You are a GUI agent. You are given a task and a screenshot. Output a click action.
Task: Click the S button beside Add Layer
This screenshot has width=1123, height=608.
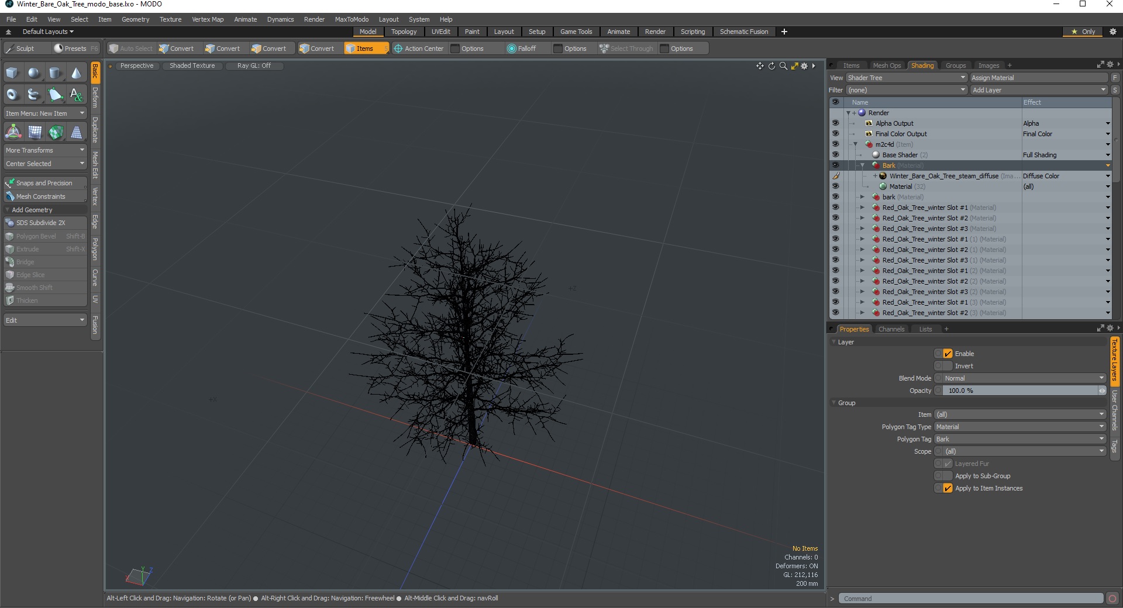[x=1115, y=90]
